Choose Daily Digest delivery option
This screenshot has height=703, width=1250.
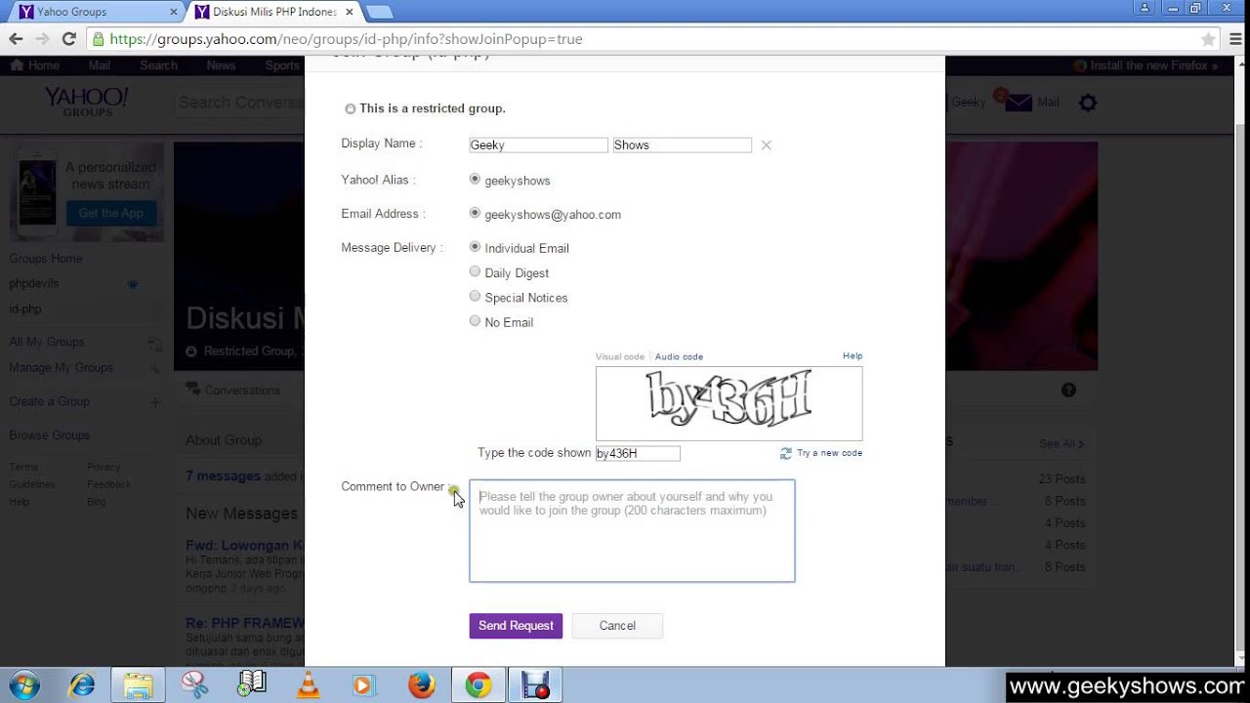tap(475, 271)
